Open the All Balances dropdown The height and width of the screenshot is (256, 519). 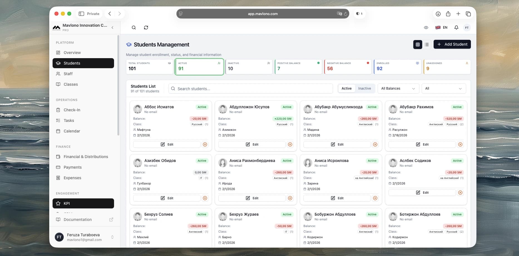[x=398, y=88]
